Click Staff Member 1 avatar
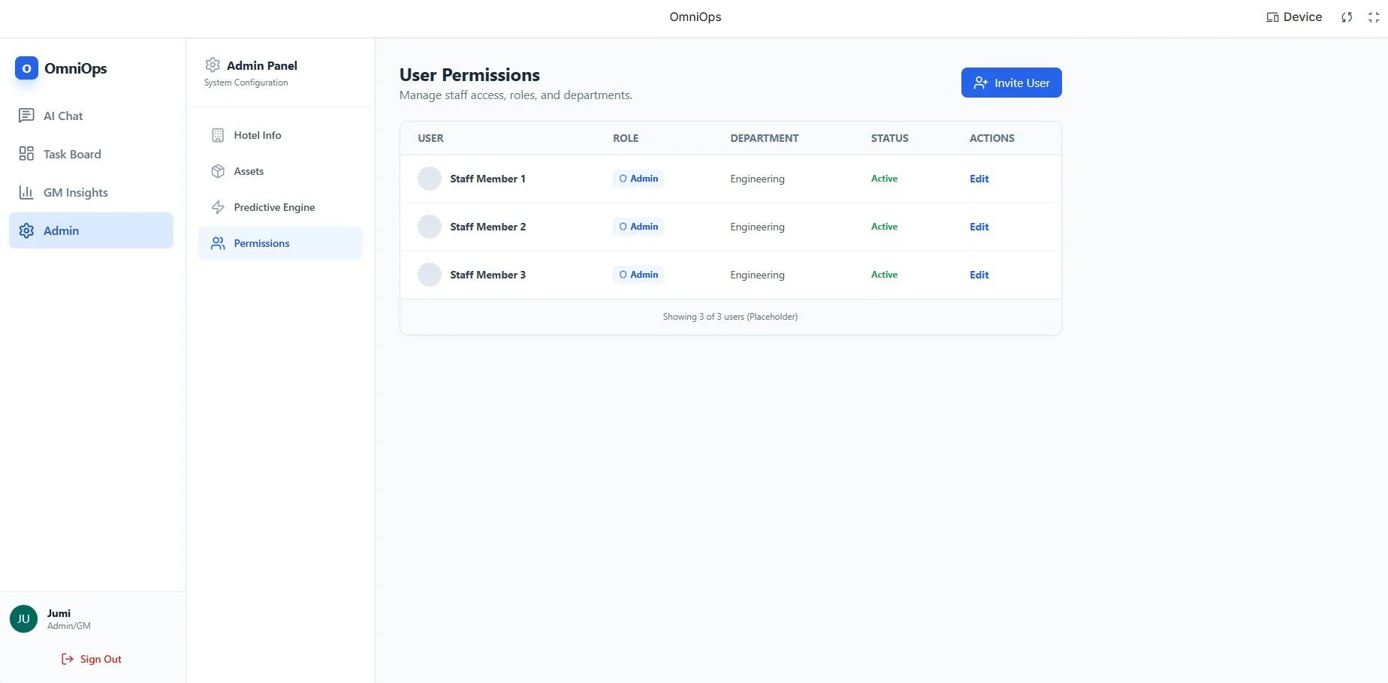 pos(430,179)
